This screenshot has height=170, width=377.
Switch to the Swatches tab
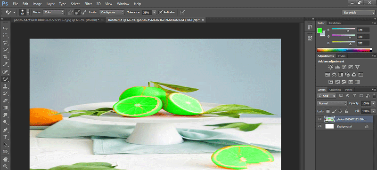pyautogui.click(x=335, y=23)
